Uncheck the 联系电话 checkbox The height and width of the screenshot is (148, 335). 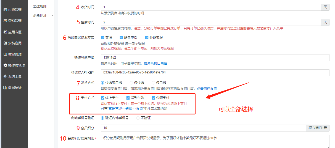coord(121,37)
